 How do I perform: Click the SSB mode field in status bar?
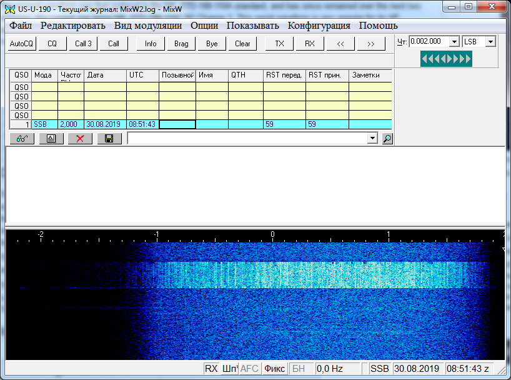[380, 369]
